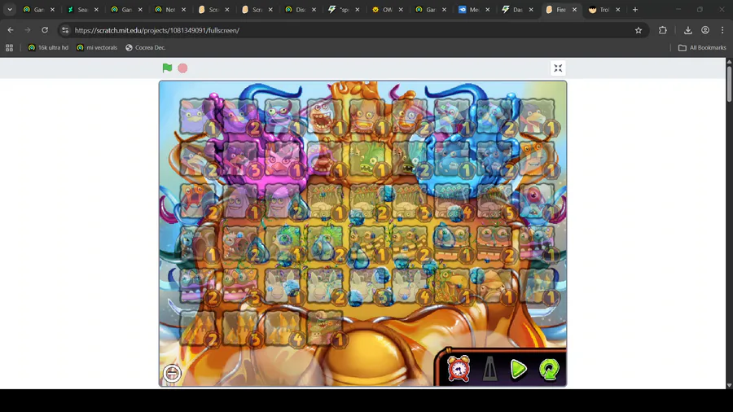Close the "OW" tab
This screenshot has width=733, height=412.
pos(401,9)
